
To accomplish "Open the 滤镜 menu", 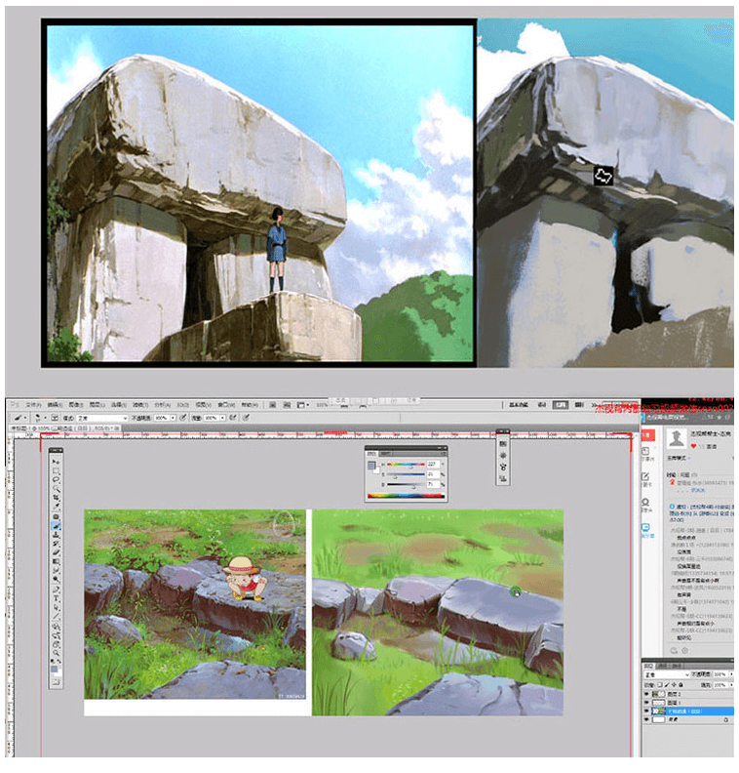I will pyautogui.click(x=140, y=405).
